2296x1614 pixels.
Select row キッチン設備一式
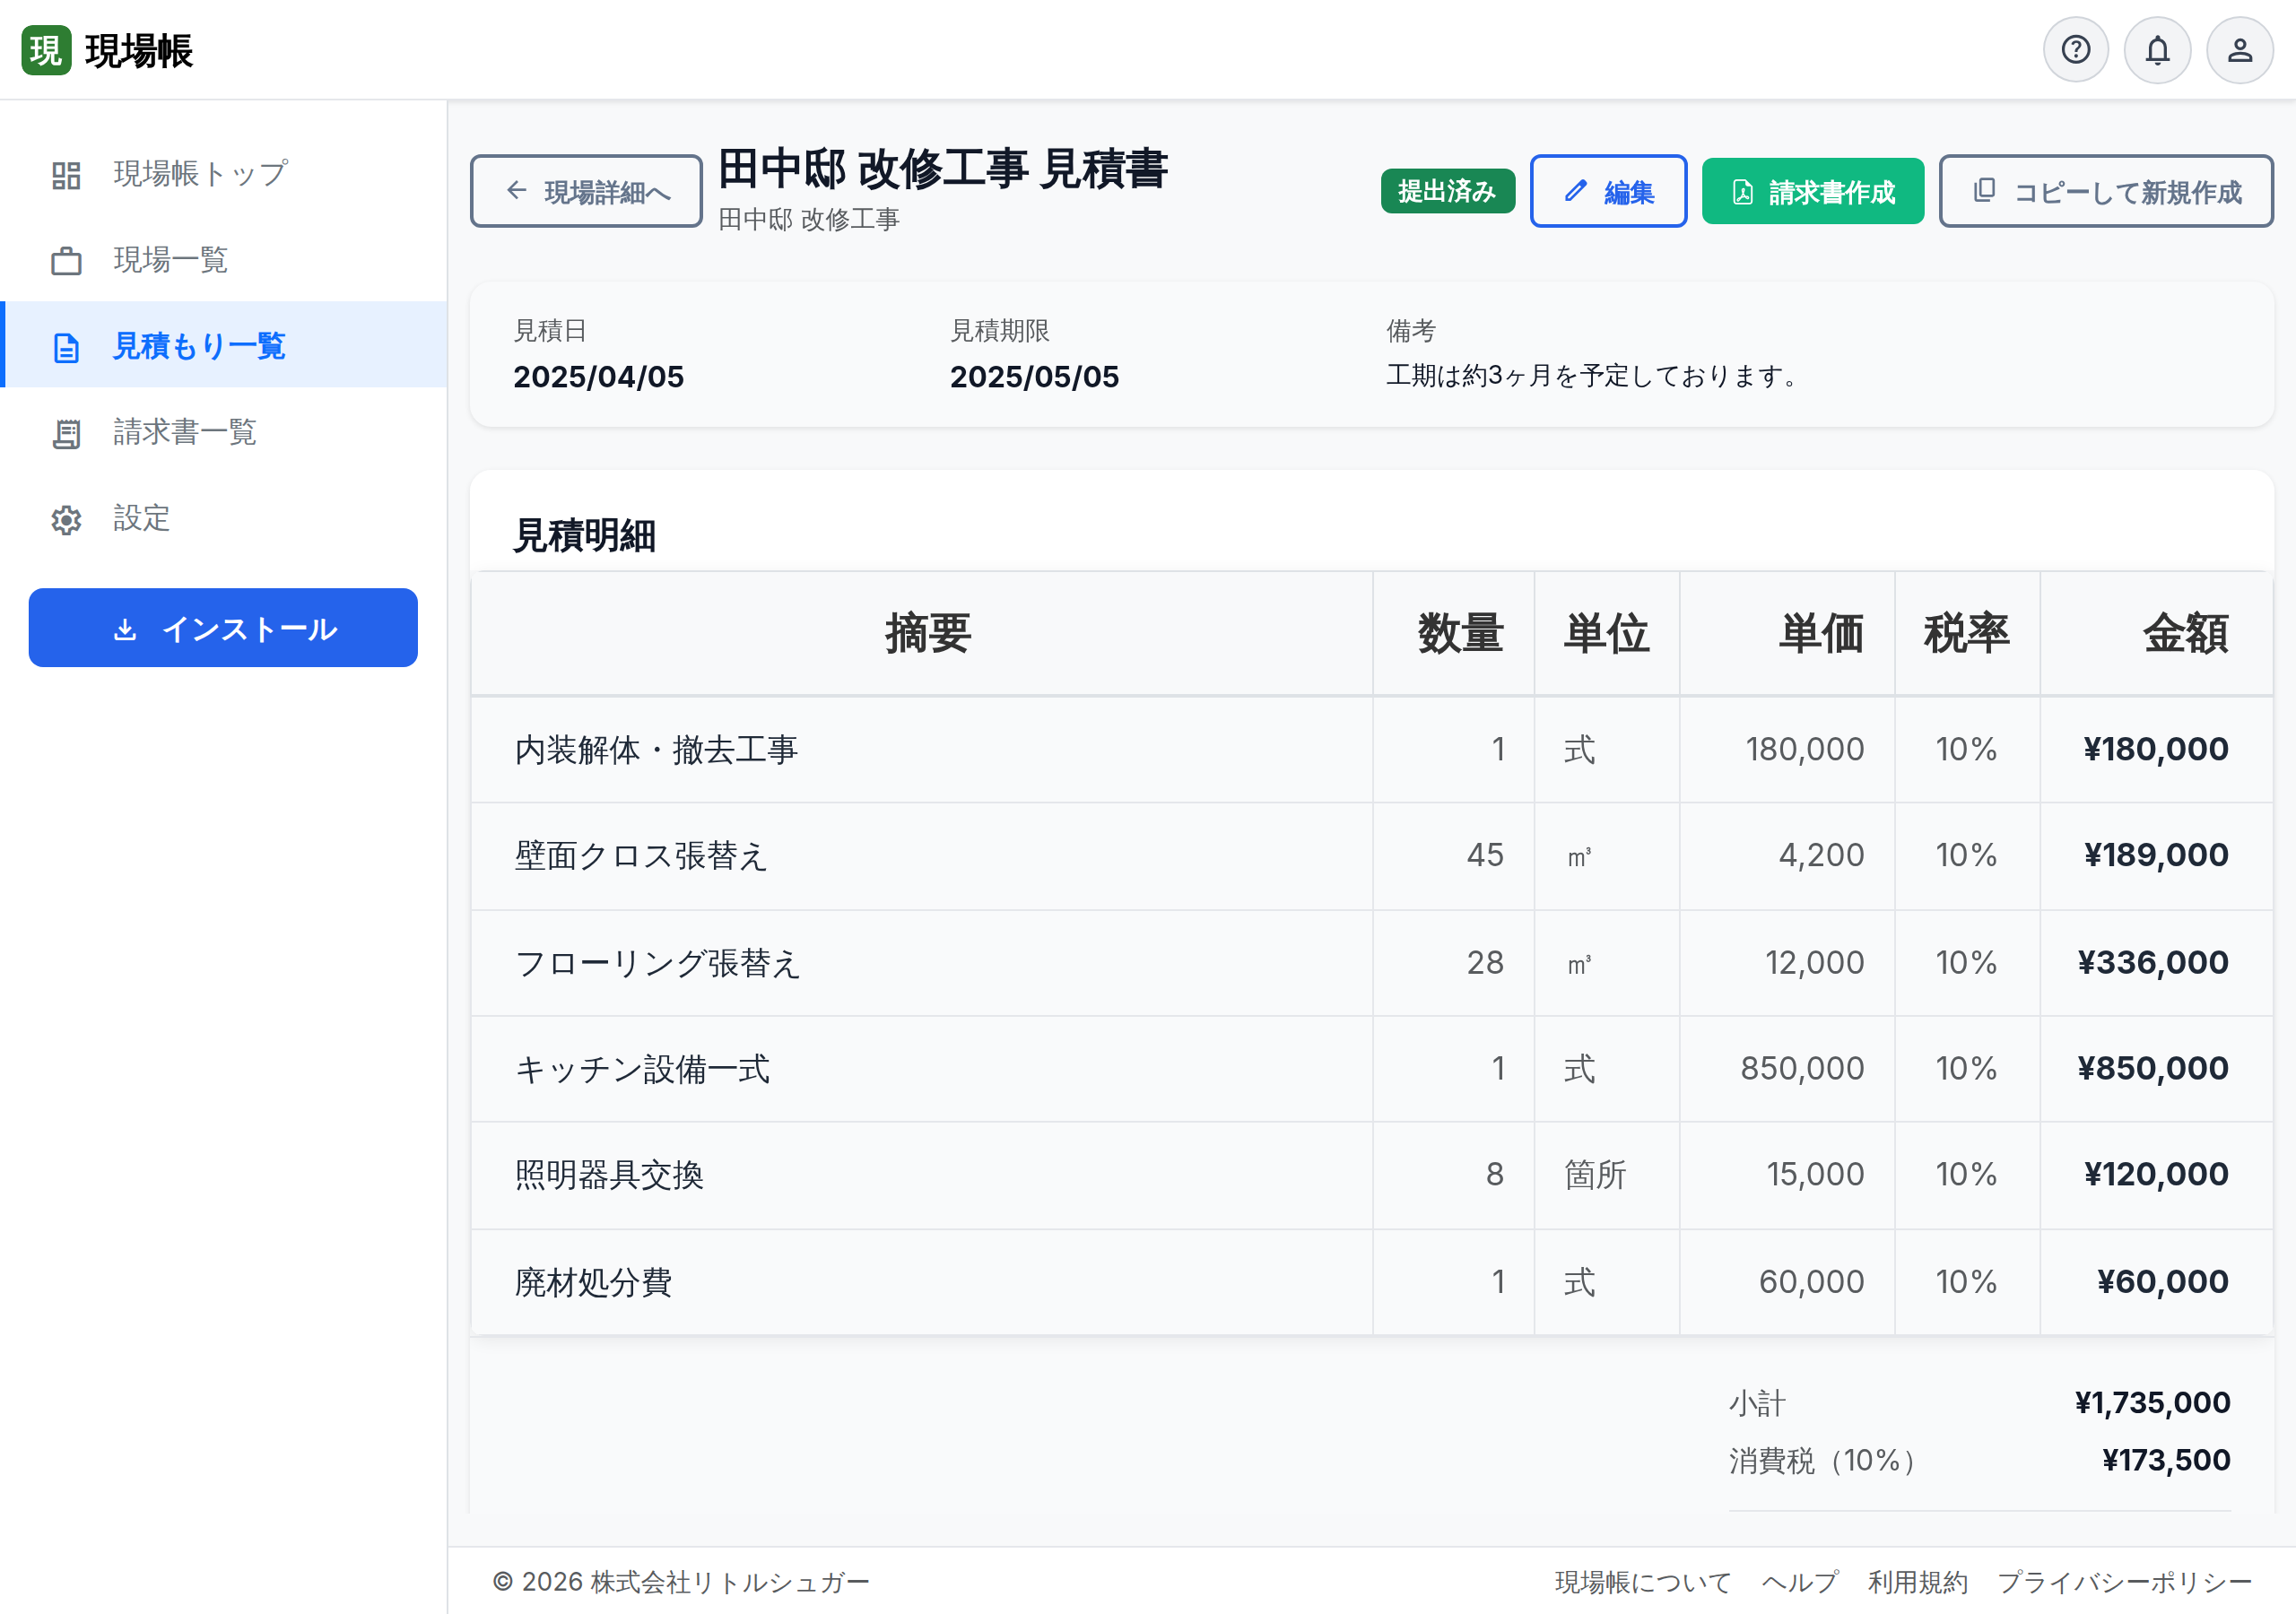(1372, 1069)
